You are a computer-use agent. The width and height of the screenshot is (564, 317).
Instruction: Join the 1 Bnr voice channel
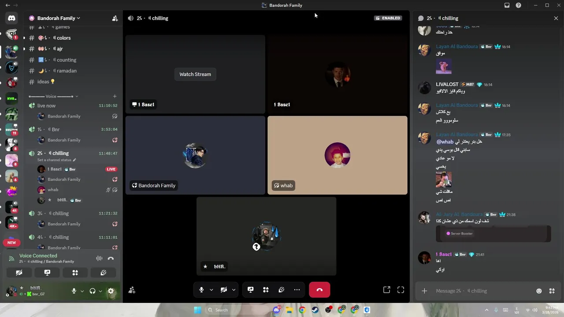73,129
